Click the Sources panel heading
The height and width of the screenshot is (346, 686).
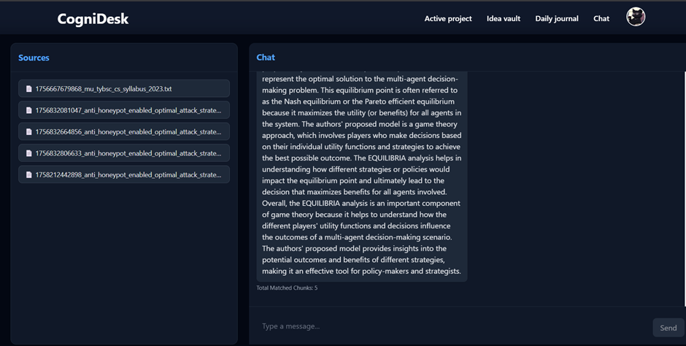34,58
